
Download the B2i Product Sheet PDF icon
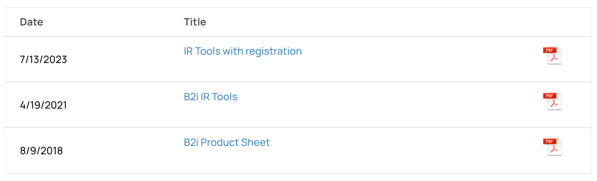point(552,147)
